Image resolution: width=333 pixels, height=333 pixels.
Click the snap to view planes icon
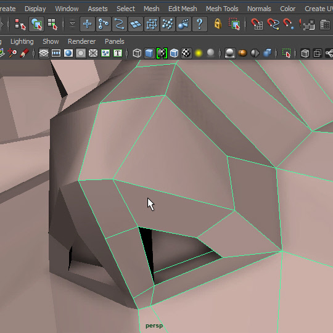coord(309,25)
